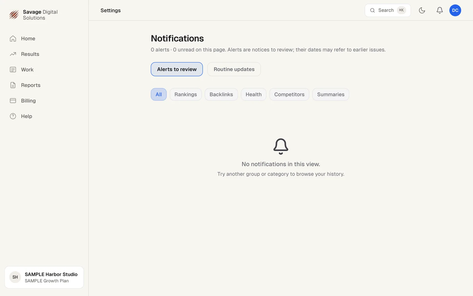Select the All category filter
473x296 pixels.
(x=159, y=94)
